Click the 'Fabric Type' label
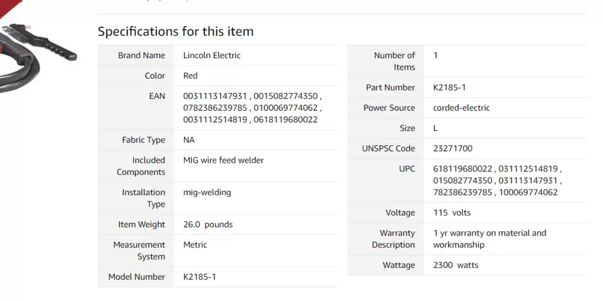The image size is (603, 301). click(144, 140)
